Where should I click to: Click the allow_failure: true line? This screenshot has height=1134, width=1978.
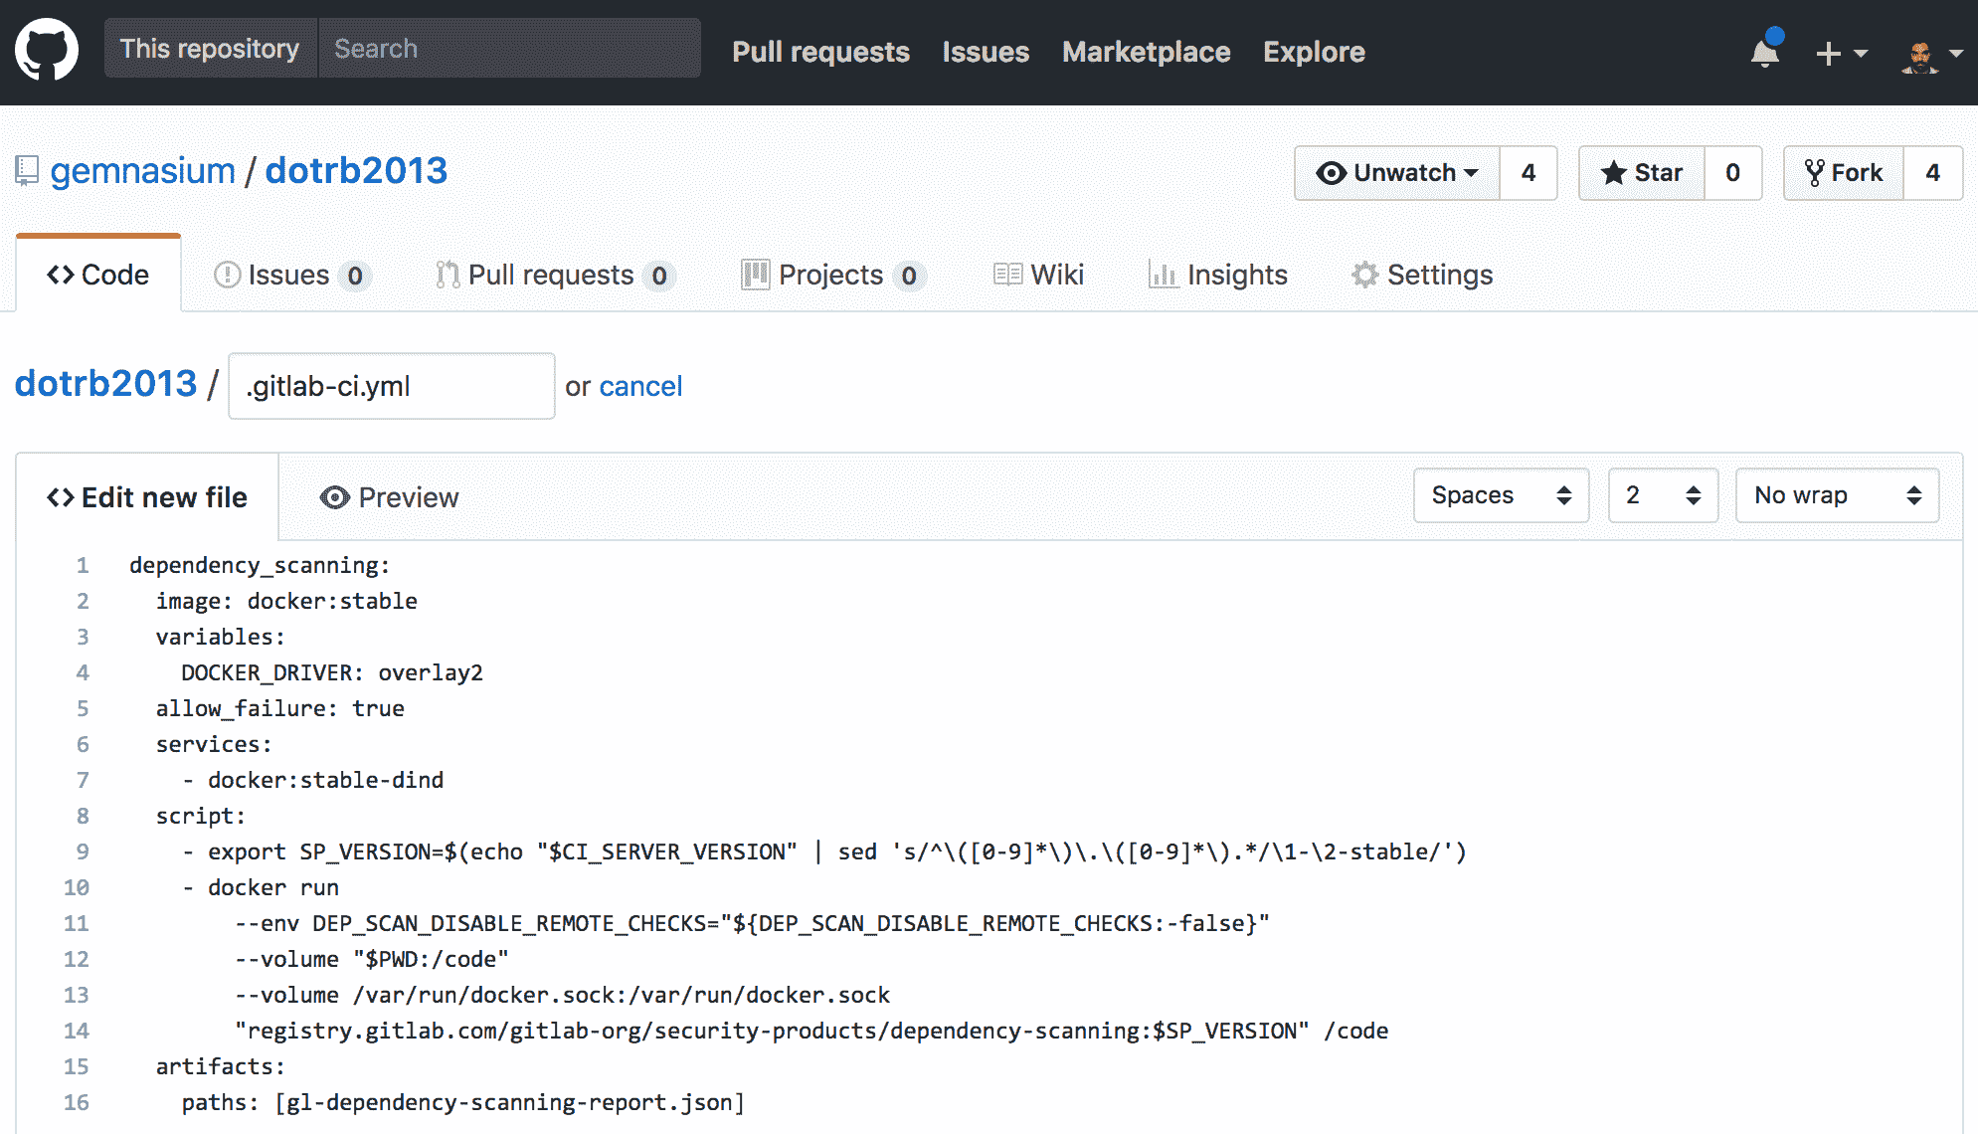click(x=280, y=708)
